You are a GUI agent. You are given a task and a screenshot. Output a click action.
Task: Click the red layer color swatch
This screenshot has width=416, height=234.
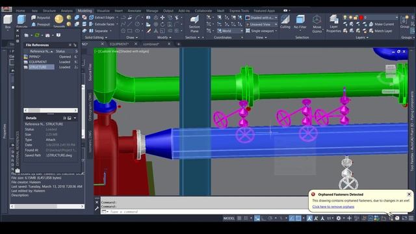361,18
